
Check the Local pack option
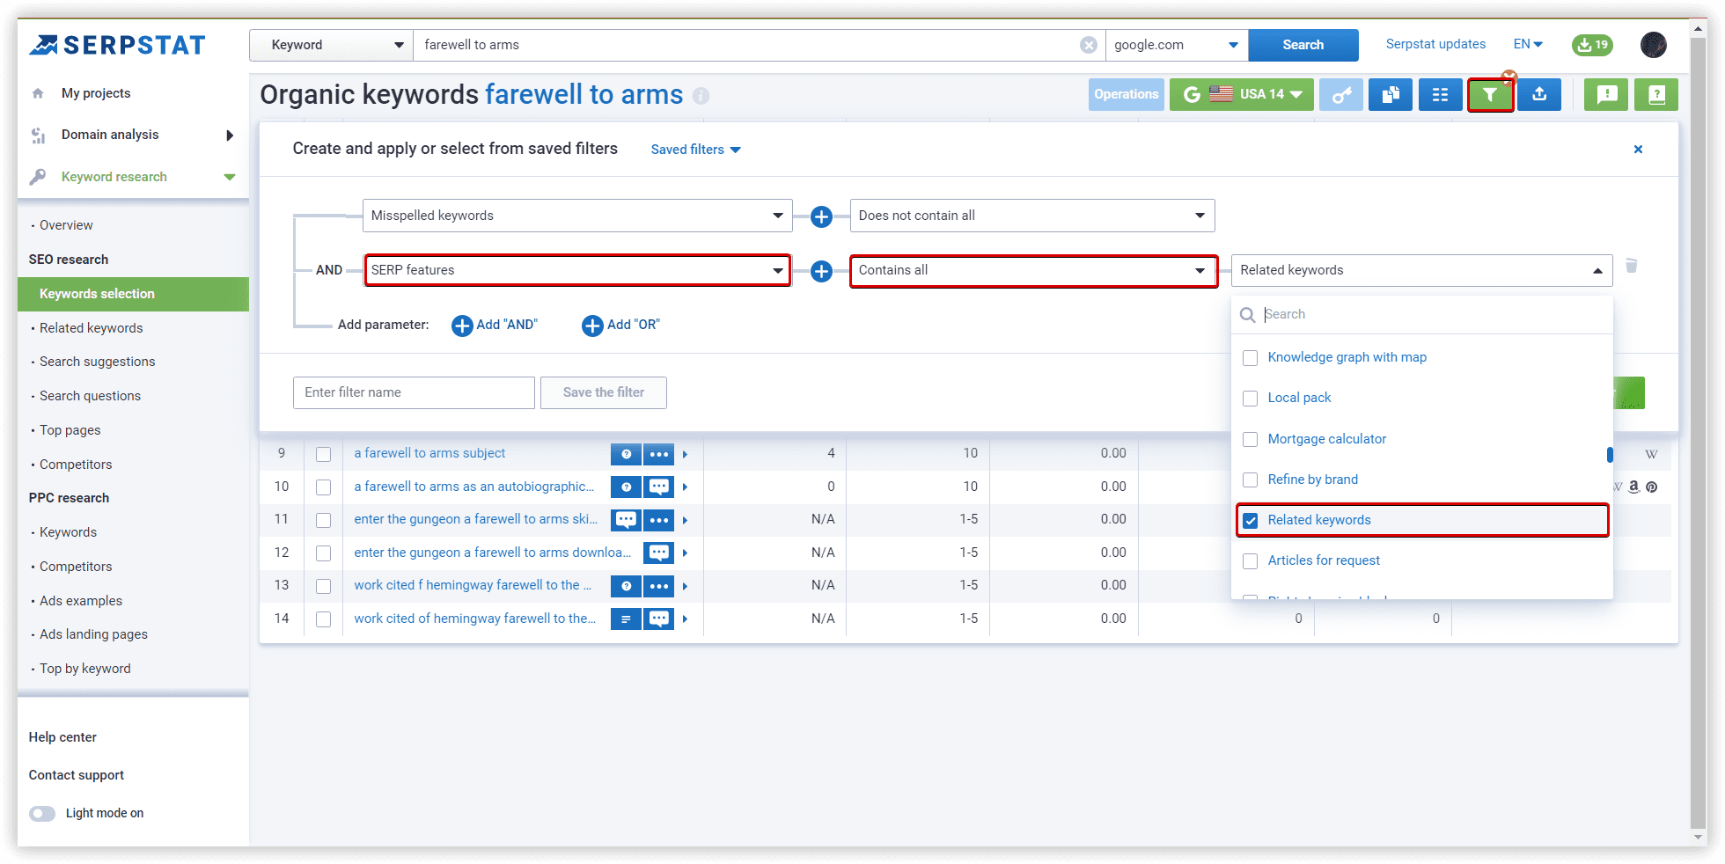1250,399
